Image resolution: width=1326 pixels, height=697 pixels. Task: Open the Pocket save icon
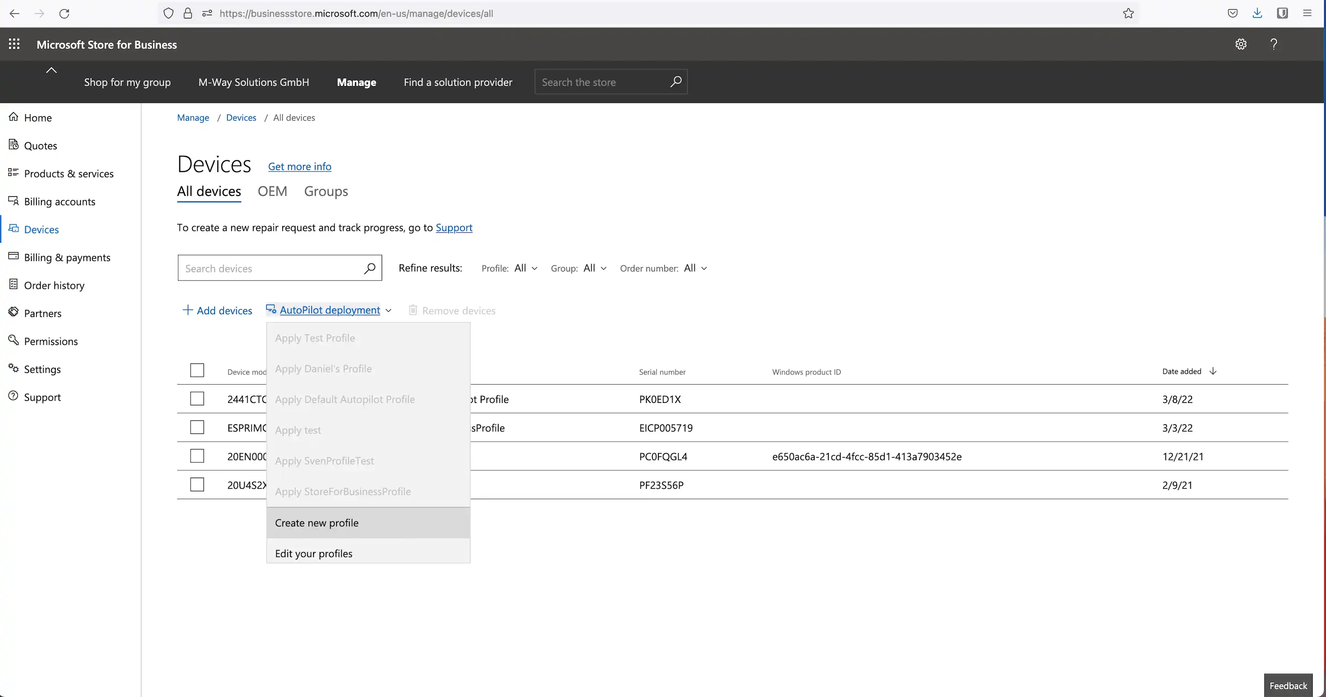click(x=1233, y=13)
